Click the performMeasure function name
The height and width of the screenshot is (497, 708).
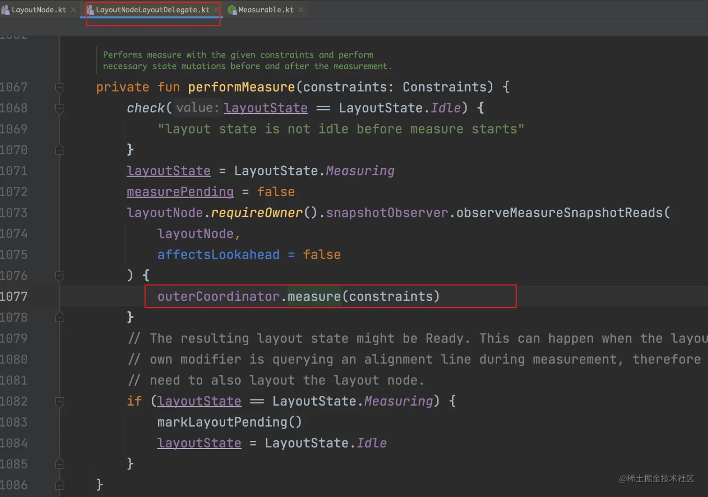[242, 87]
